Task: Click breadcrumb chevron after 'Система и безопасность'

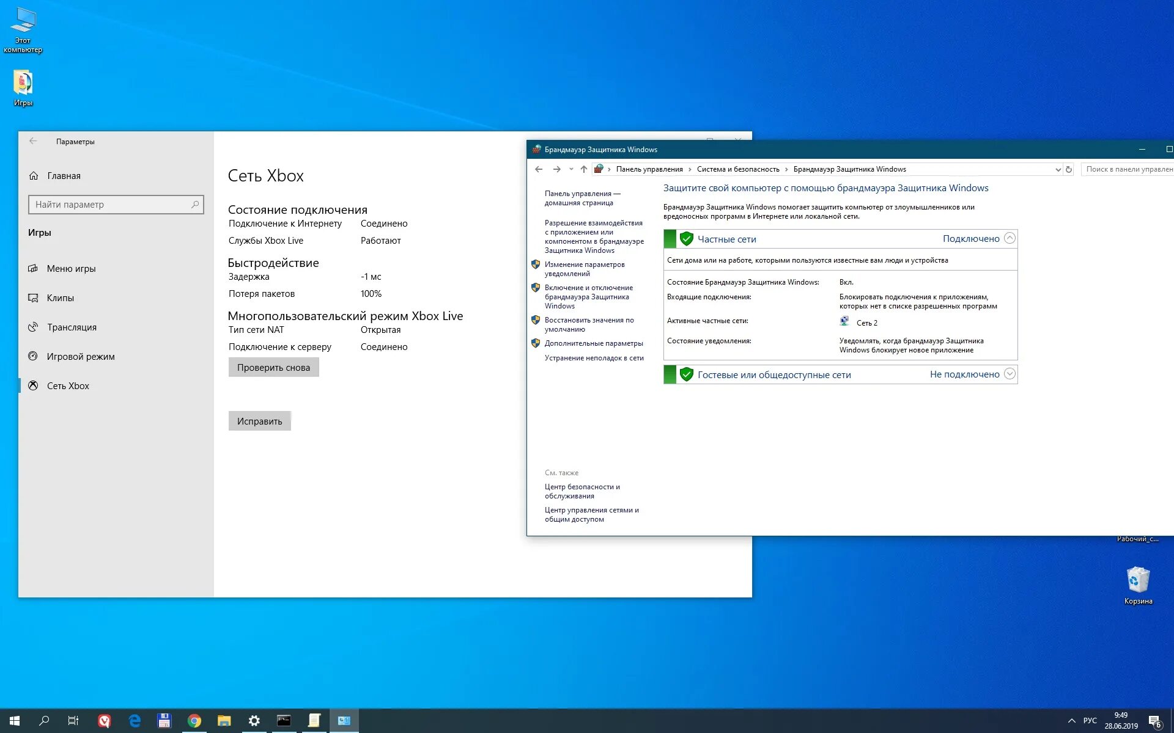Action: pos(786,169)
